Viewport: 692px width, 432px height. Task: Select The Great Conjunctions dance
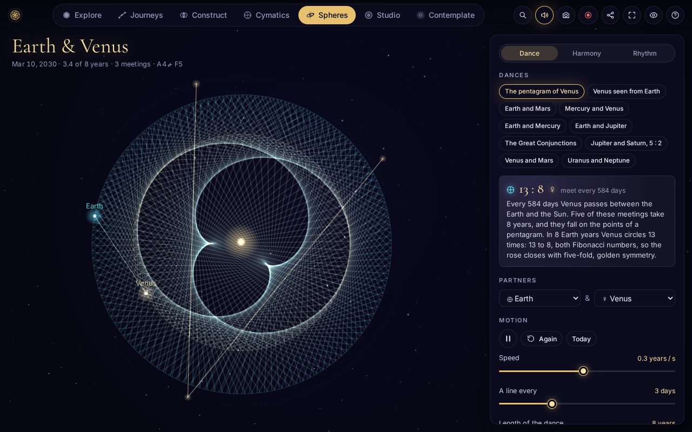[x=541, y=143]
